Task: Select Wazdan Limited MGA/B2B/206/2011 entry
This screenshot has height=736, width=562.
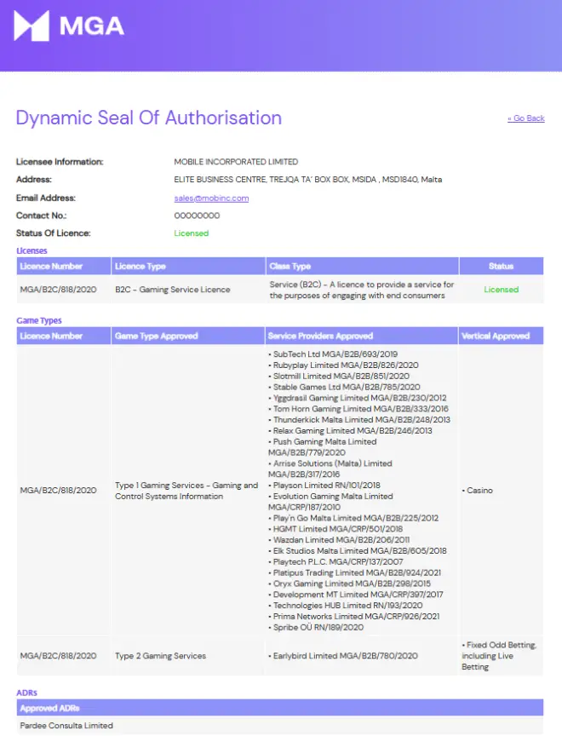Action: (x=339, y=540)
